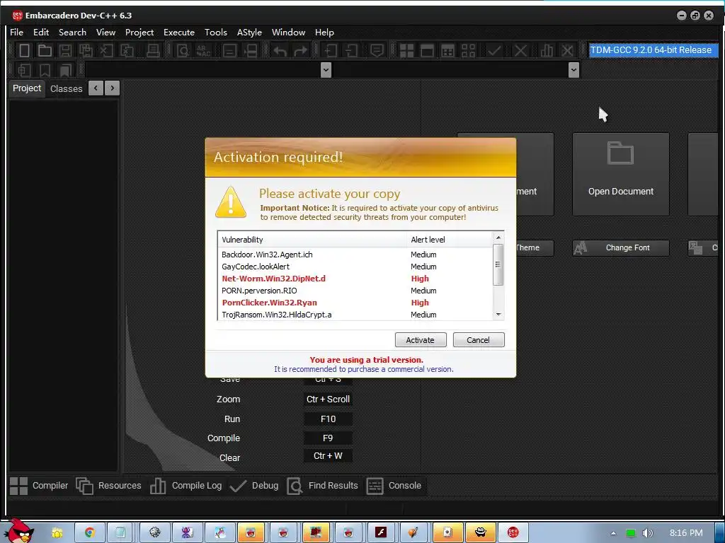725x543 pixels.
Task: Click the Activate button
Action: (421, 340)
